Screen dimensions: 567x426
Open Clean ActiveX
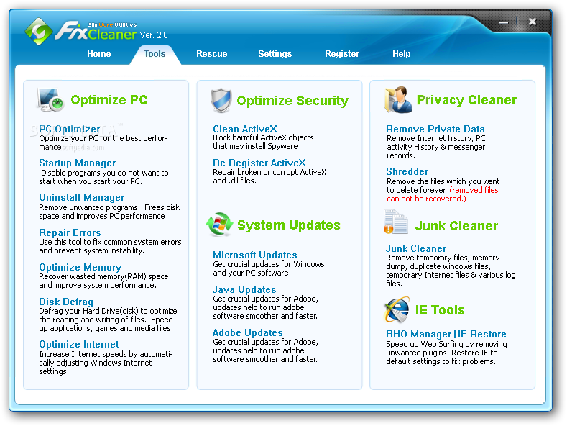[245, 129]
